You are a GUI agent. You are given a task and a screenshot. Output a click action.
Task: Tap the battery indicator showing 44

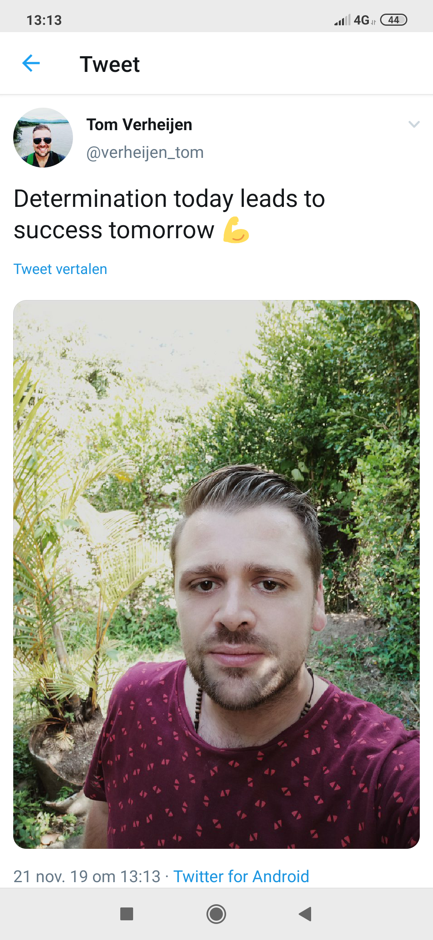[x=393, y=20]
